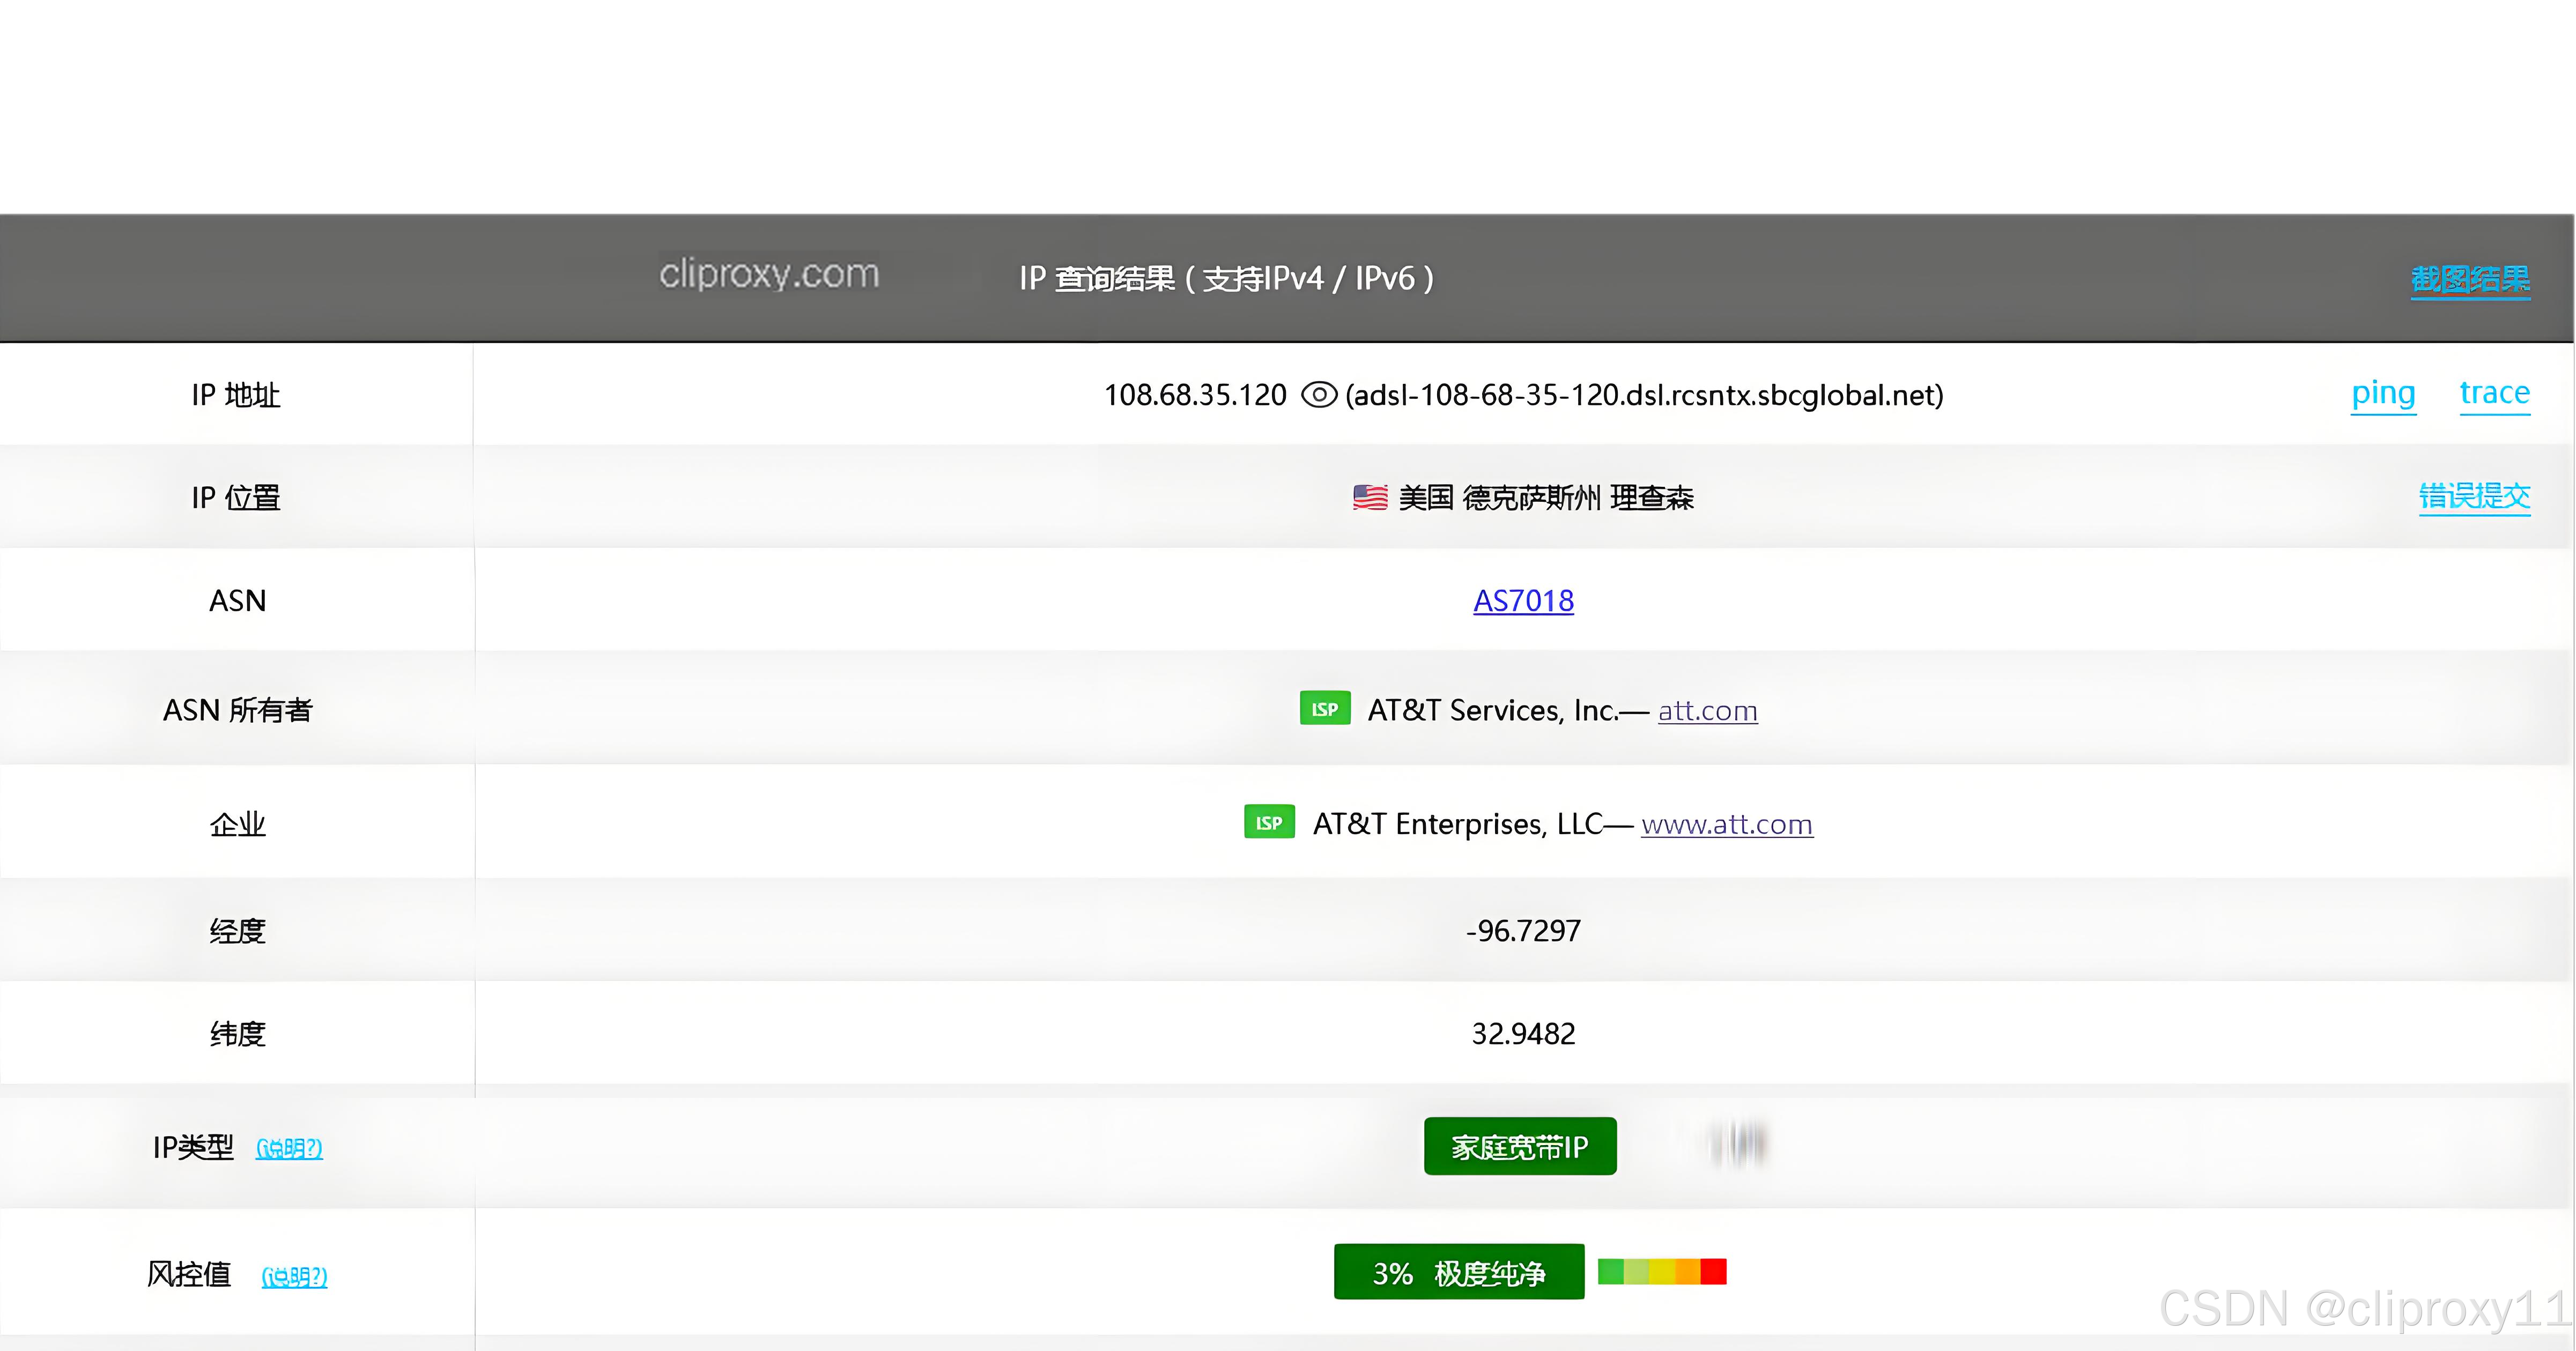The width and height of the screenshot is (2576, 1351).
Task: Open the att.com link
Action: pos(1707,711)
